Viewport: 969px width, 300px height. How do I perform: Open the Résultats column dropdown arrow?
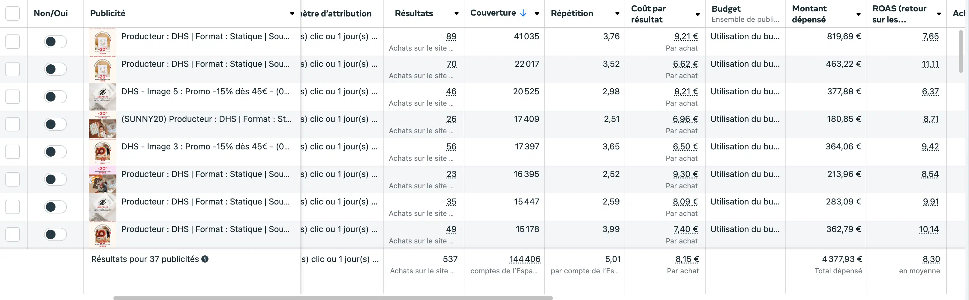456,13
